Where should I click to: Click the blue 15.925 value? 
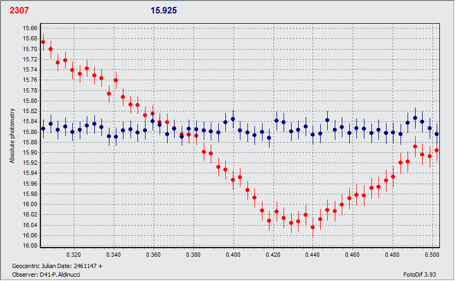tap(164, 10)
